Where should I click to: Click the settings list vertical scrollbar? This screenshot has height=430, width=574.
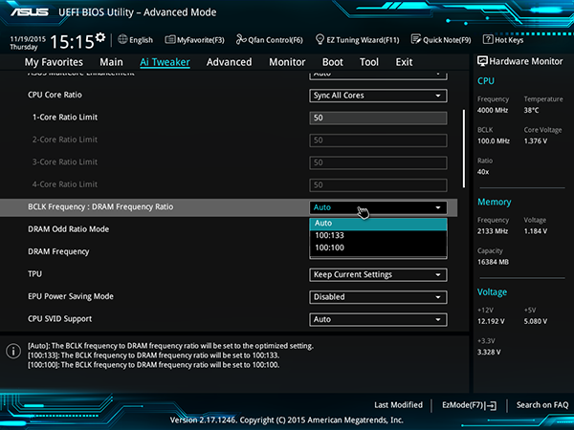464,148
